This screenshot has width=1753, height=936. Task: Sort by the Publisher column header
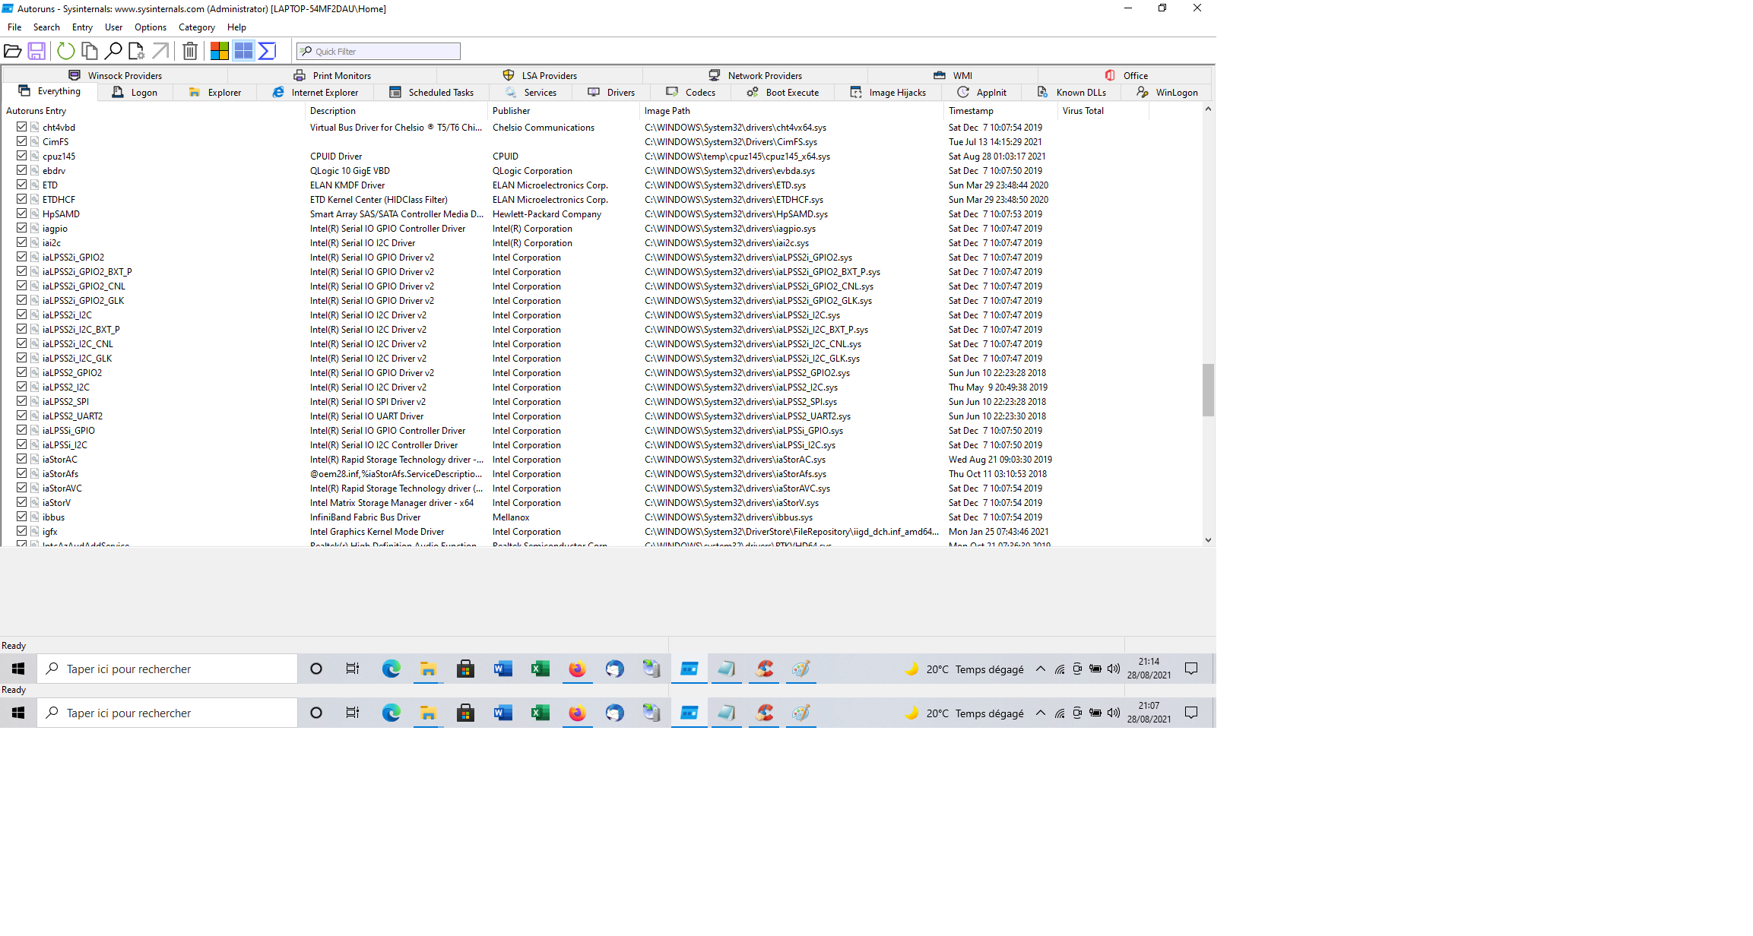coord(563,111)
